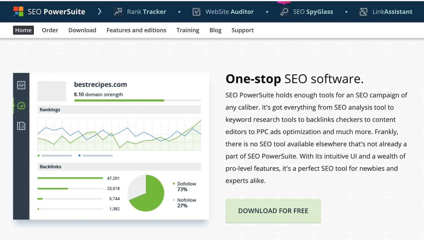Click the LinkAssistant link icon

(x=364, y=12)
